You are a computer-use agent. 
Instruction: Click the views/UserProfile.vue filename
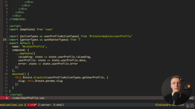tap(28, 98)
